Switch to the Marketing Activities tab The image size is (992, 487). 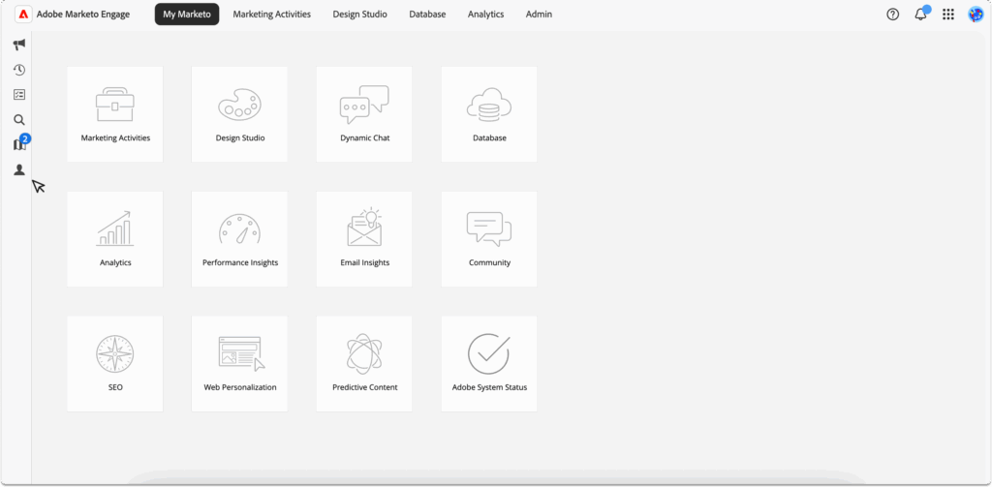click(271, 15)
